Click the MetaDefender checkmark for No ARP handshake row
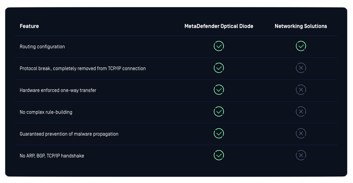 pyautogui.click(x=219, y=155)
